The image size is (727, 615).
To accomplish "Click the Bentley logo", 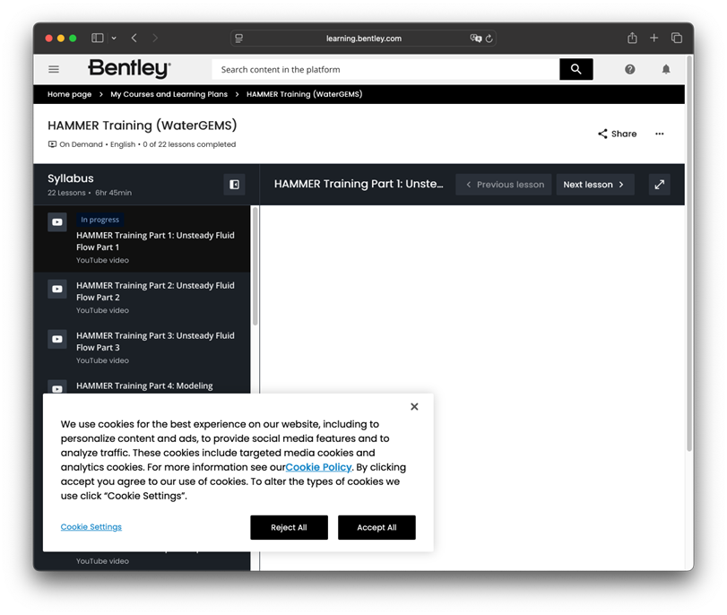I will click(x=129, y=69).
